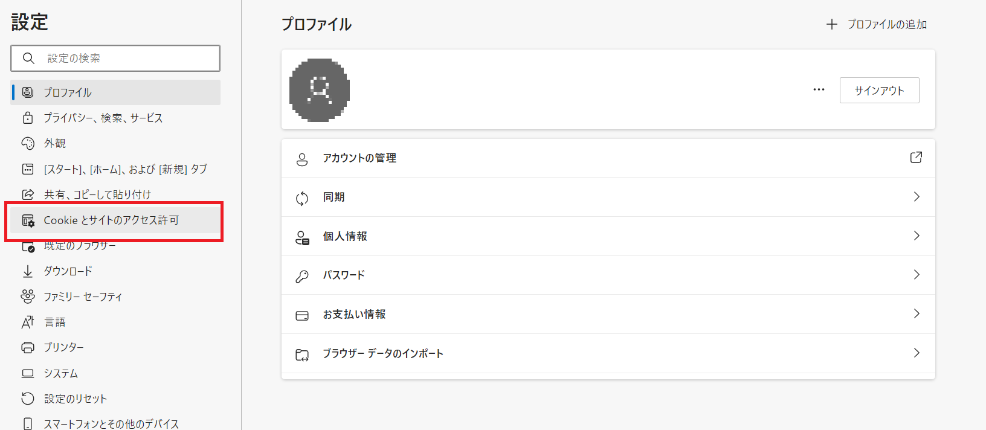Viewport: 986px width, 430px height.
Task: Expand the 個人情報 row chevron
Action: click(917, 236)
